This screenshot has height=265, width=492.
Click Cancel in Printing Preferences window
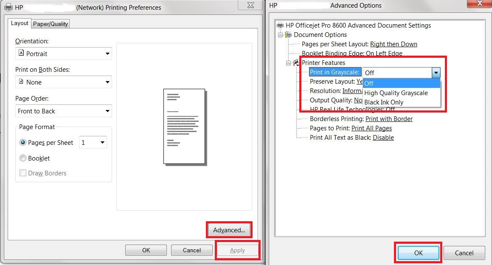[x=192, y=250]
